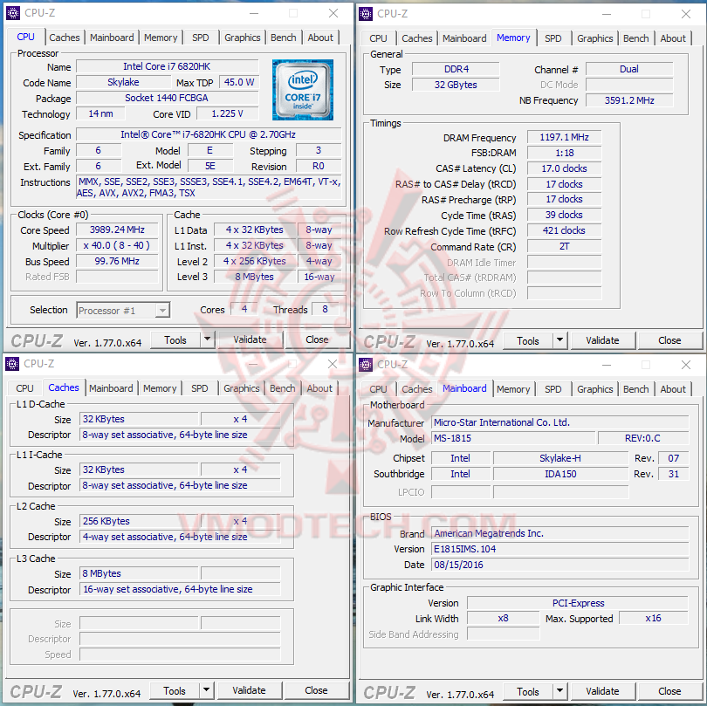Viewport: 707px width, 706px height.
Task: Click L3 Cache descriptor 16-way set associative
Action: (180, 589)
